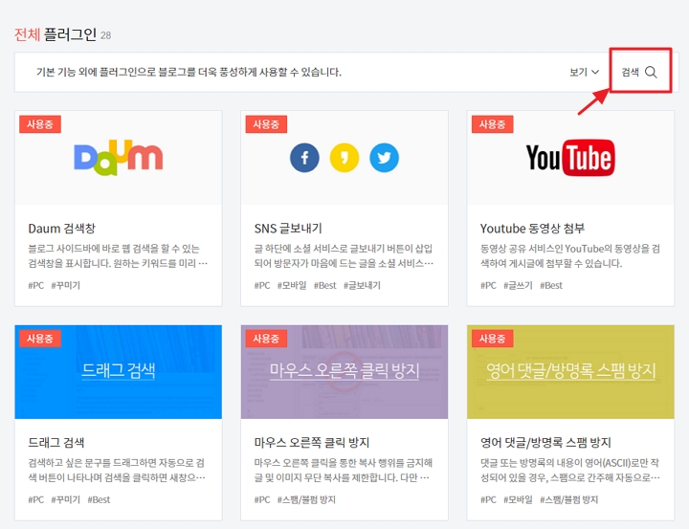Click #PC tag on SNS 글보내기 card
Screen dimensions: 689x529
[x=262, y=286]
